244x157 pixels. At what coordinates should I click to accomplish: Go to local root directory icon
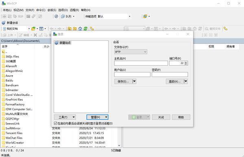pyautogui.click(x=75, y=29)
